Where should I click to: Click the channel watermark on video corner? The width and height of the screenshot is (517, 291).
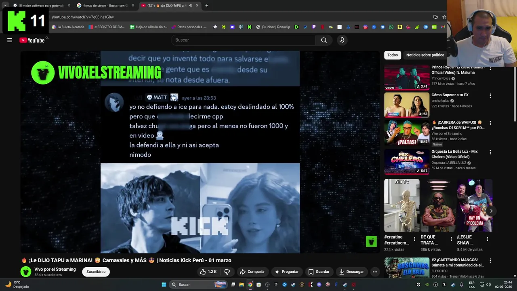(x=371, y=241)
